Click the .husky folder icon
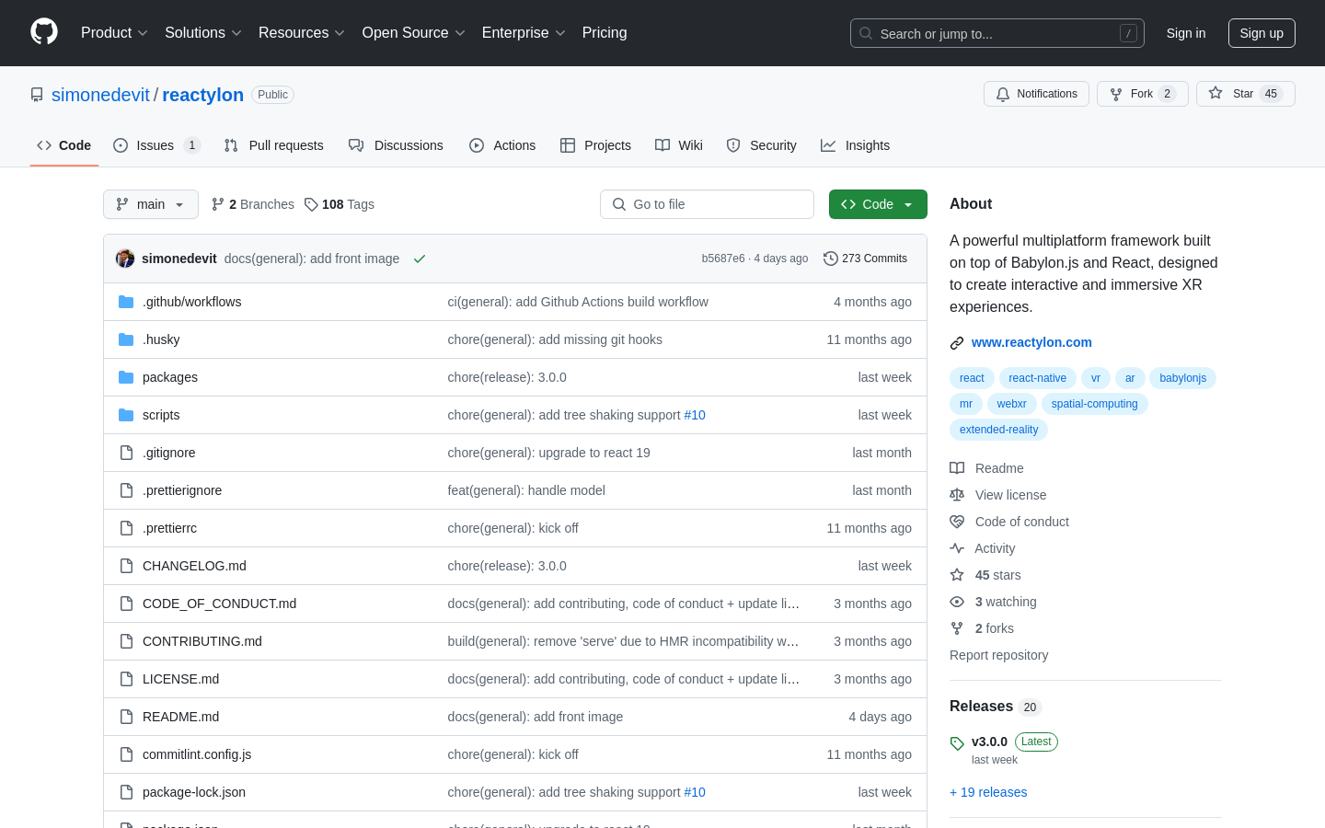1325x828 pixels. [126, 339]
